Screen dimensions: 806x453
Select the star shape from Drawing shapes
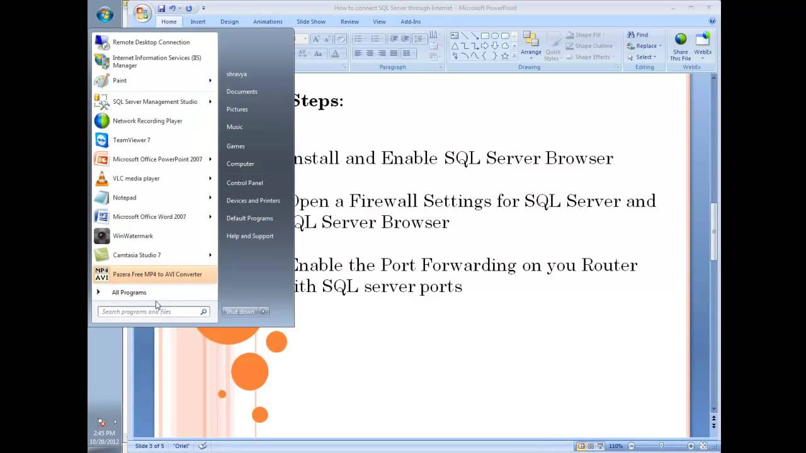coord(505,56)
